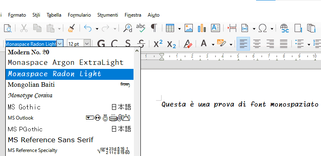Toggle strikethrough formatting button
321x156 pixels.
point(141,44)
